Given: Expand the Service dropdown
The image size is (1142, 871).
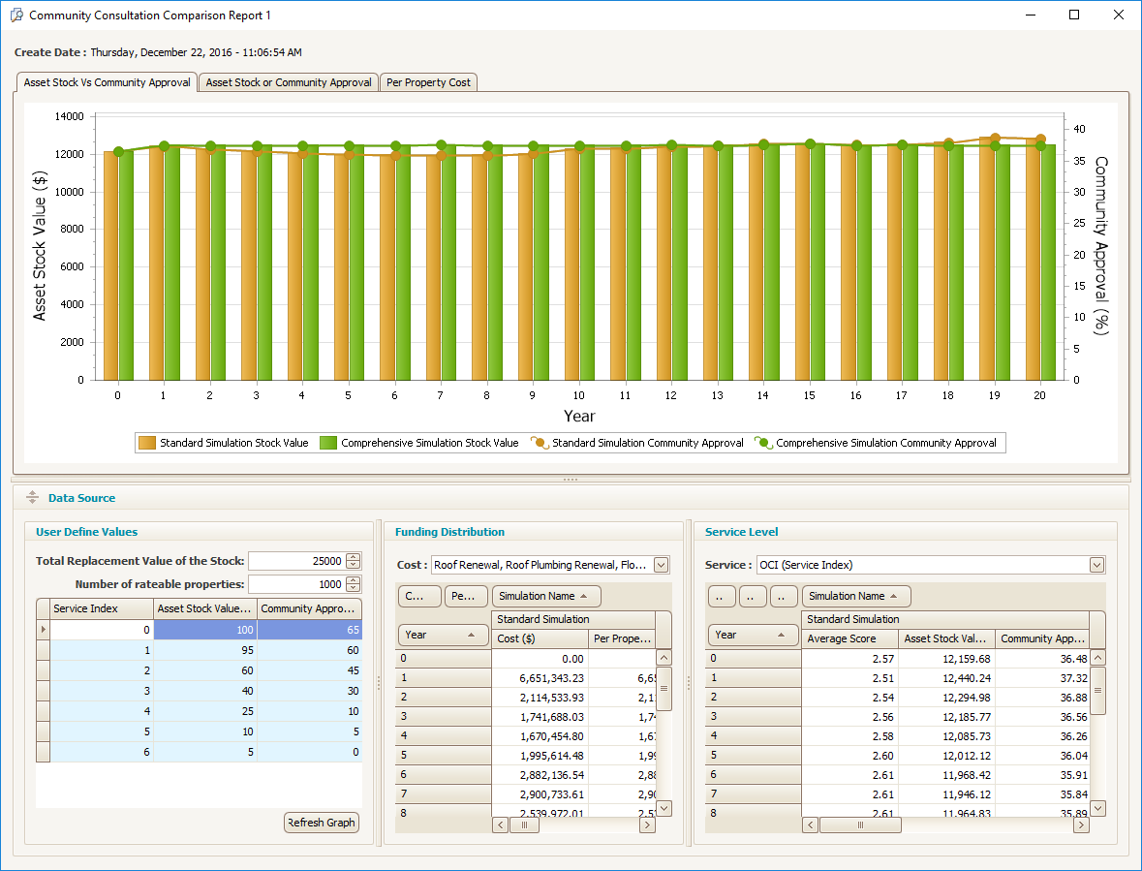Looking at the screenshot, I should pyautogui.click(x=1096, y=565).
